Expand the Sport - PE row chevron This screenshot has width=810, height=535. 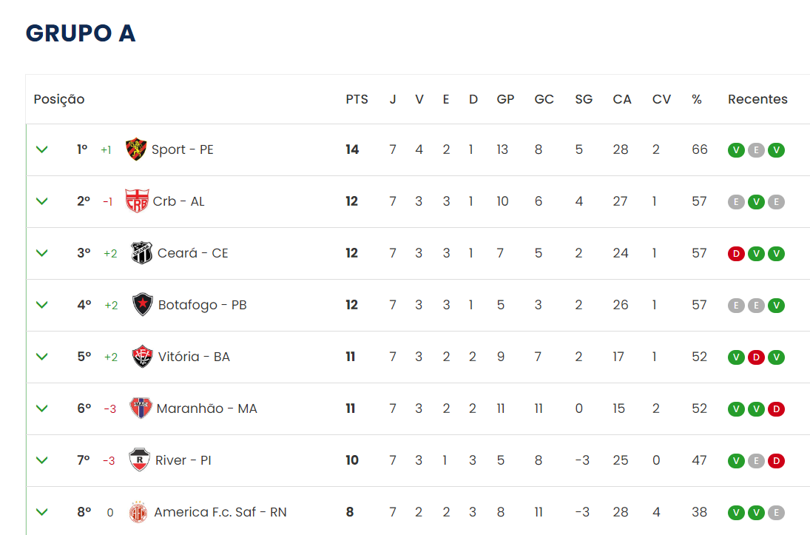(x=42, y=150)
